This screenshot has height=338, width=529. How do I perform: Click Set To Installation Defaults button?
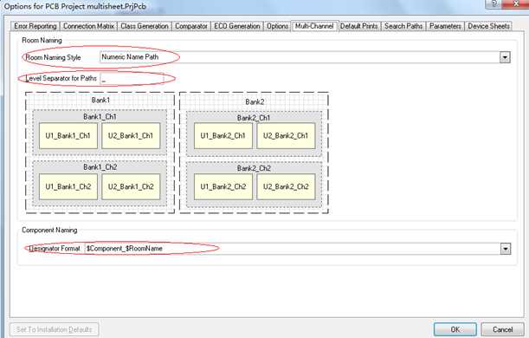[55, 329]
